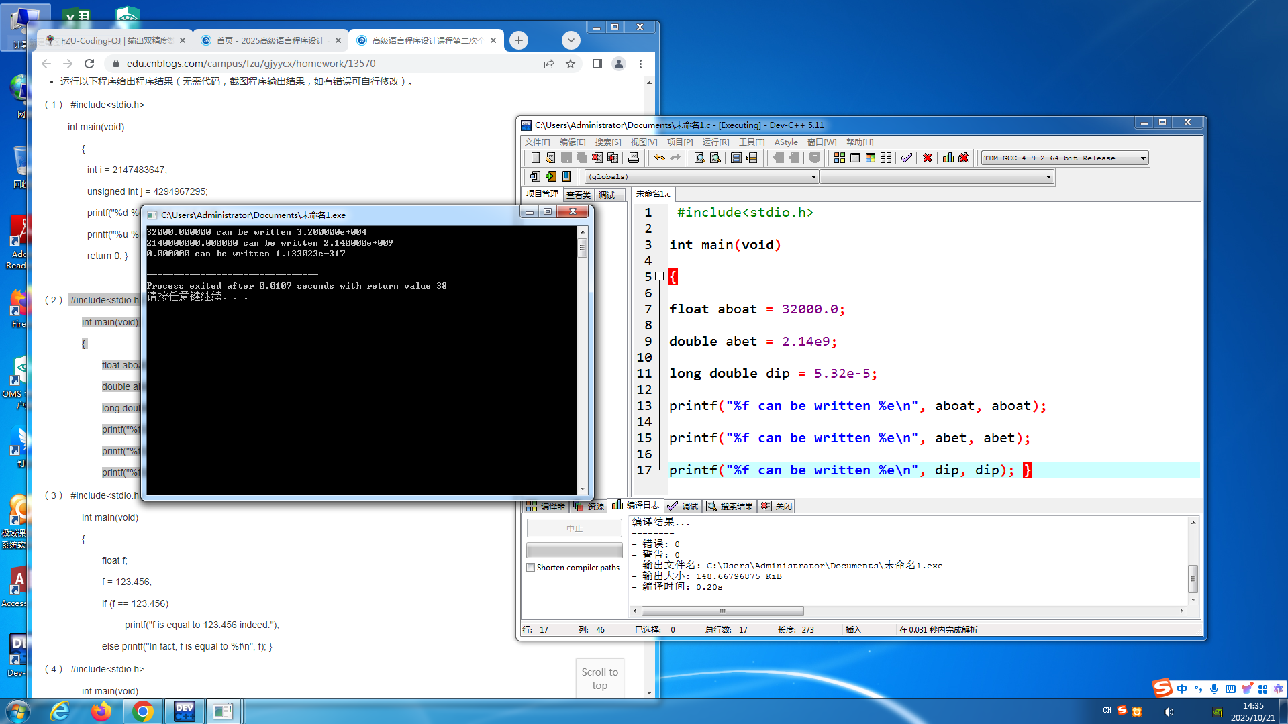Image resolution: width=1288 pixels, height=724 pixels.
Task: Click the console window vertical scrollbar
Action: coord(582,248)
